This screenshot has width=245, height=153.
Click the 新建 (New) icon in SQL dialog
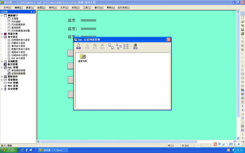pyautogui.click(x=78, y=46)
